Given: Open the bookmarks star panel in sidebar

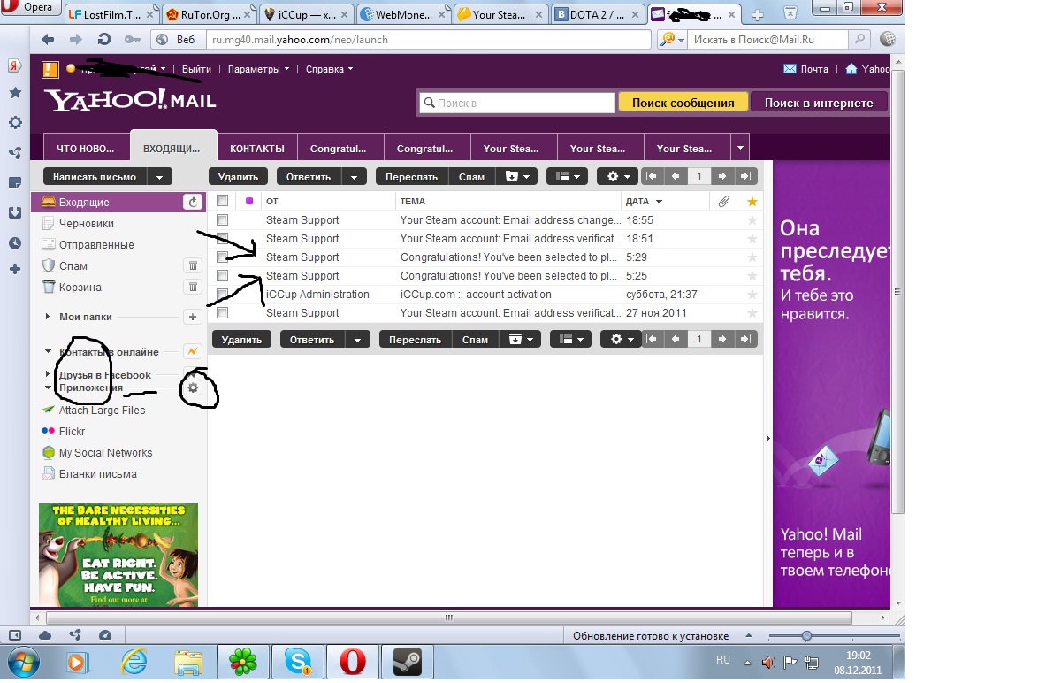Looking at the screenshot, I should tap(15, 93).
